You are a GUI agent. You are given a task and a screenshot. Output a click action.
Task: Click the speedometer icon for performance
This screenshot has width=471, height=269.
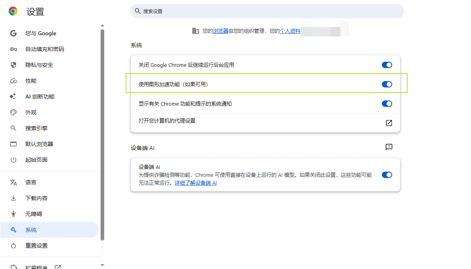[13, 81]
